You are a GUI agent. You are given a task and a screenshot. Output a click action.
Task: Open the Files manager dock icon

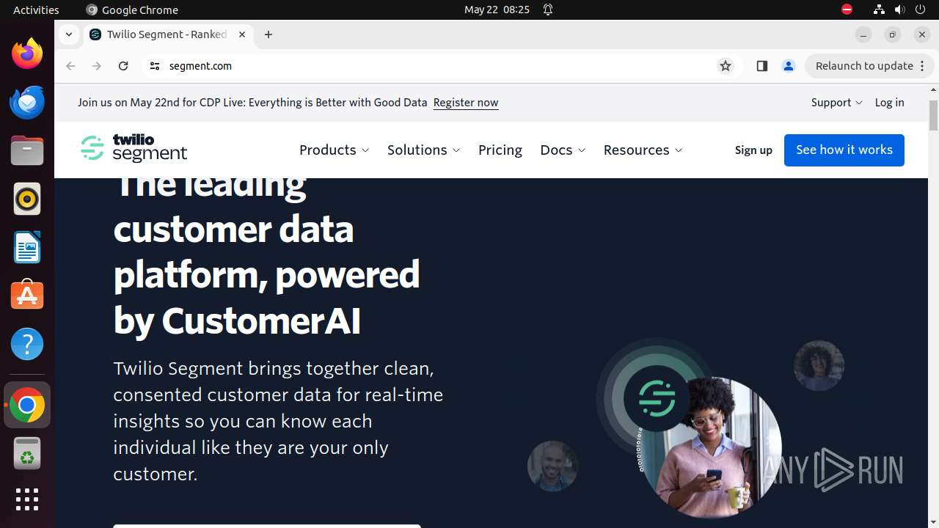(x=27, y=150)
